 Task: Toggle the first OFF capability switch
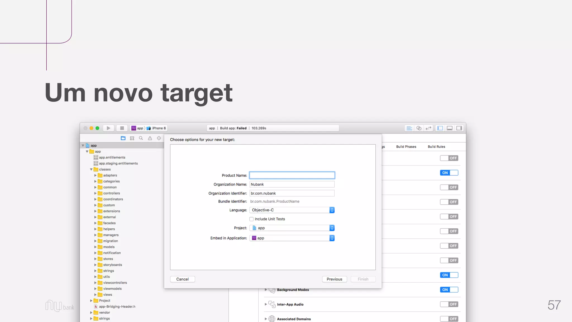[449, 158]
